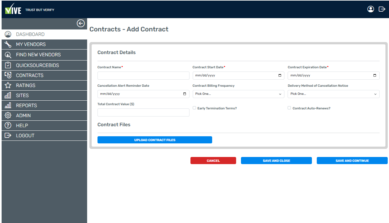Viewport: 389px width, 223px height.
Task: Click the My Vendors wrench icon
Action: tap(8, 44)
